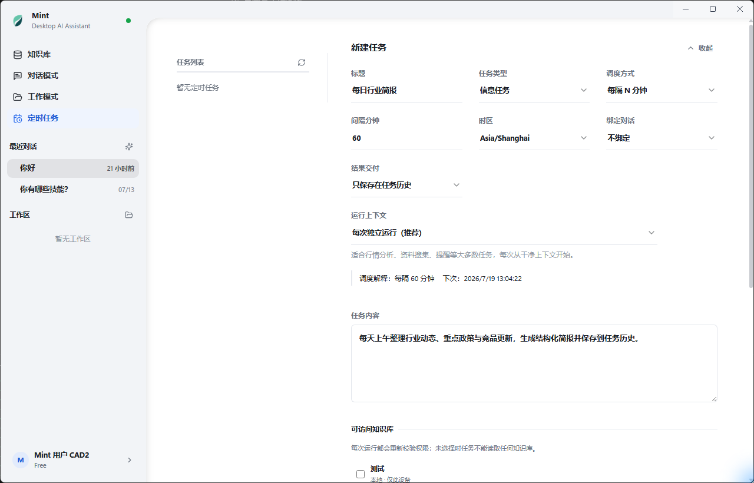Click the Desktop AI Assistant subtitle
This screenshot has width=754, height=483.
[61, 26]
